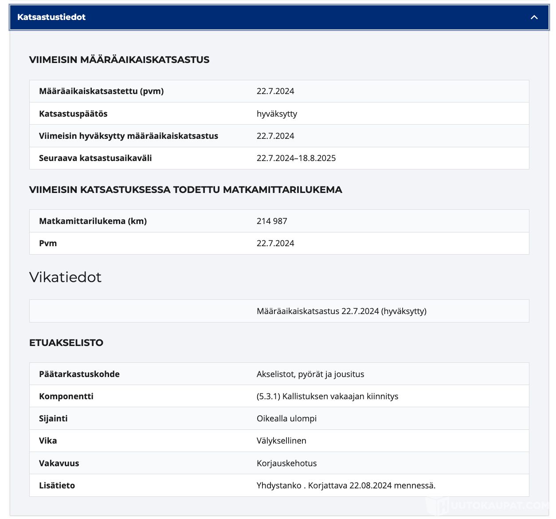Viewport: 556px width, 519px height.
Task: Click the Lisätieto label
Action: pyautogui.click(x=57, y=486)
